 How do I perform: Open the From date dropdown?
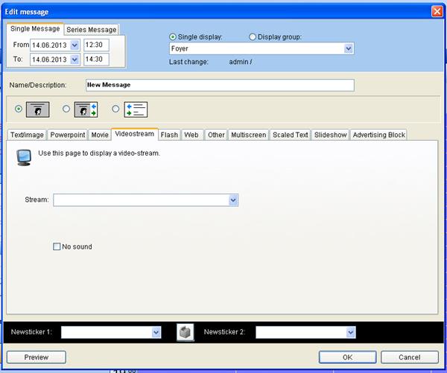74,45
